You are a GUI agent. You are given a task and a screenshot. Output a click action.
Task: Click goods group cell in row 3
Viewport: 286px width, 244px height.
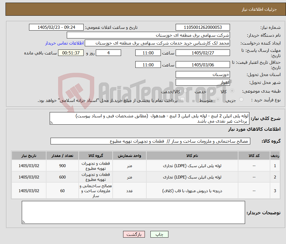pyautogui.click(x=96, y=191)
